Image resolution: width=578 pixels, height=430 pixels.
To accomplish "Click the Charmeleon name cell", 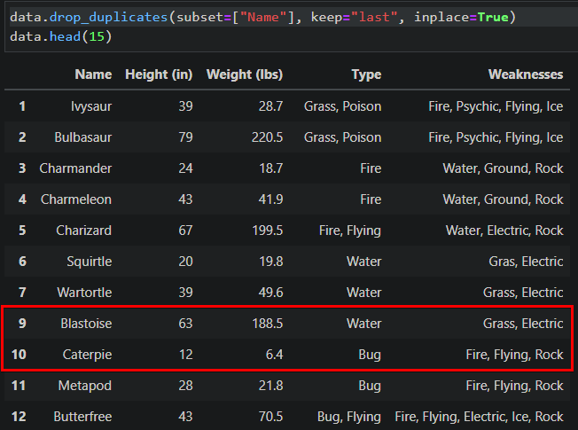I will click(x=76, y=199).
